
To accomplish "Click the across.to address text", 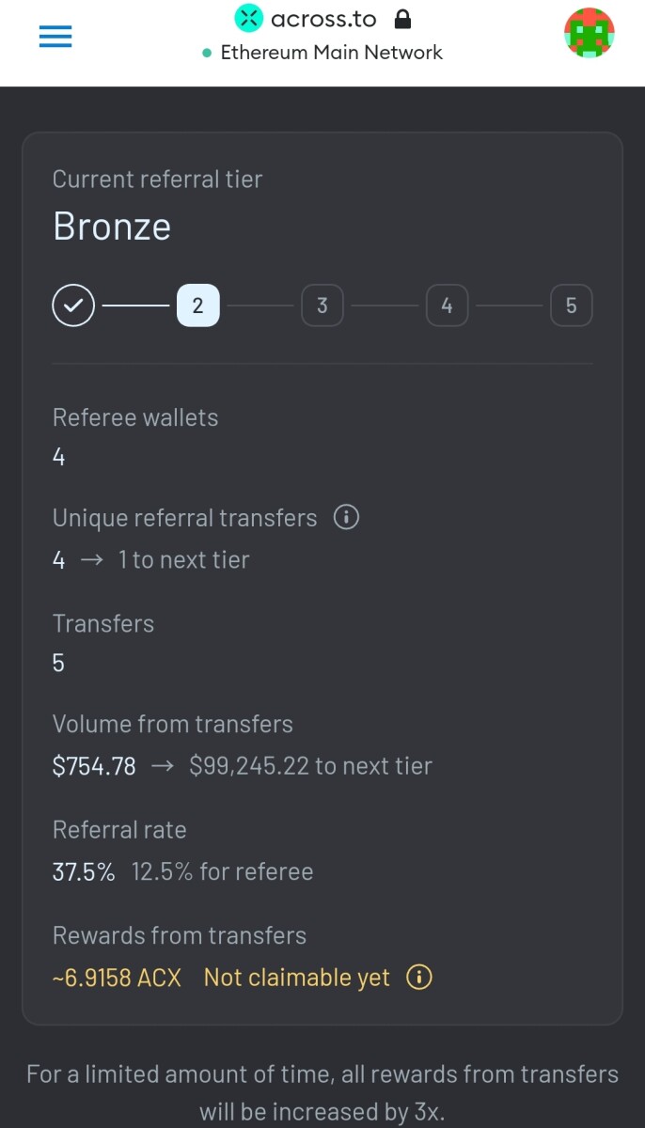I will click(x=323, y=18).
